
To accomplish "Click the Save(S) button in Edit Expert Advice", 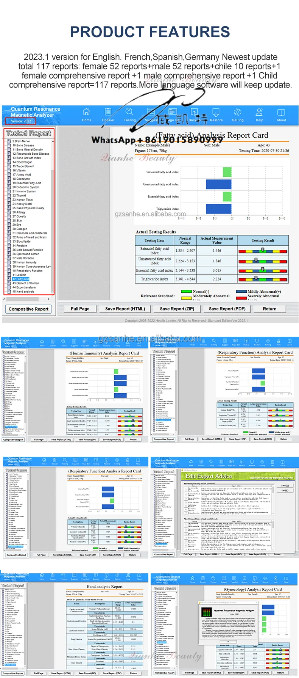I will pos(285,485).
